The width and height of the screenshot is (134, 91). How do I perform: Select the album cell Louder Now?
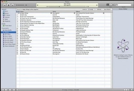pyautogui.click(x=79, y=44)
